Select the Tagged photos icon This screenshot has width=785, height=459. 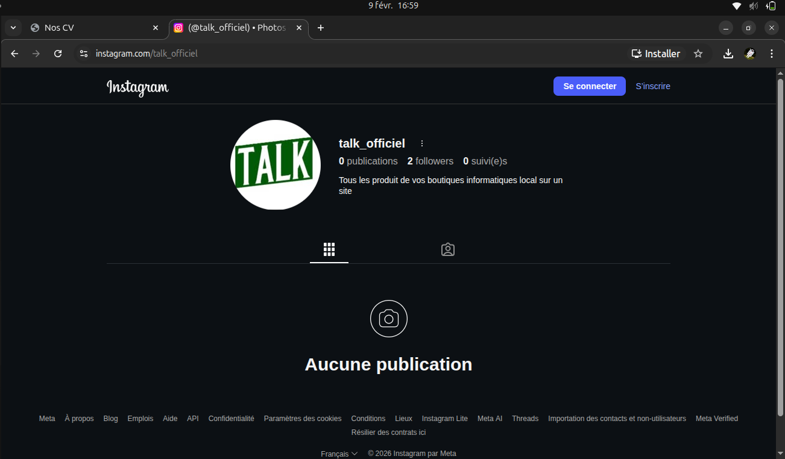point(447,249)
